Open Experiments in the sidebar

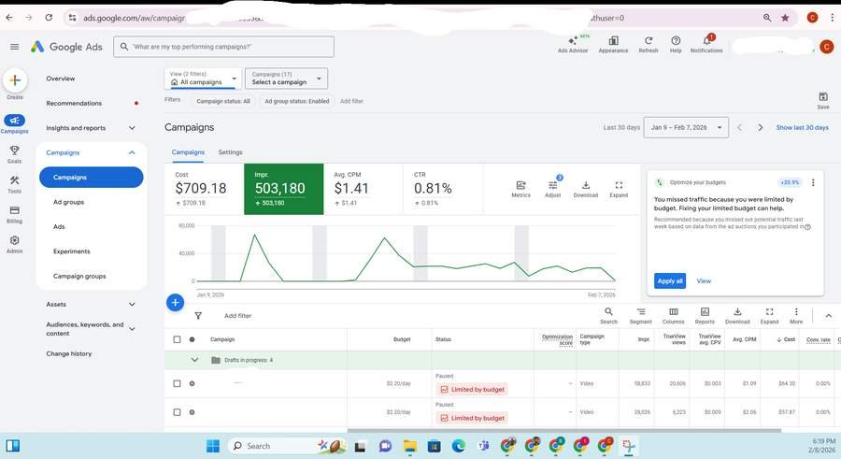pos(71,251)
